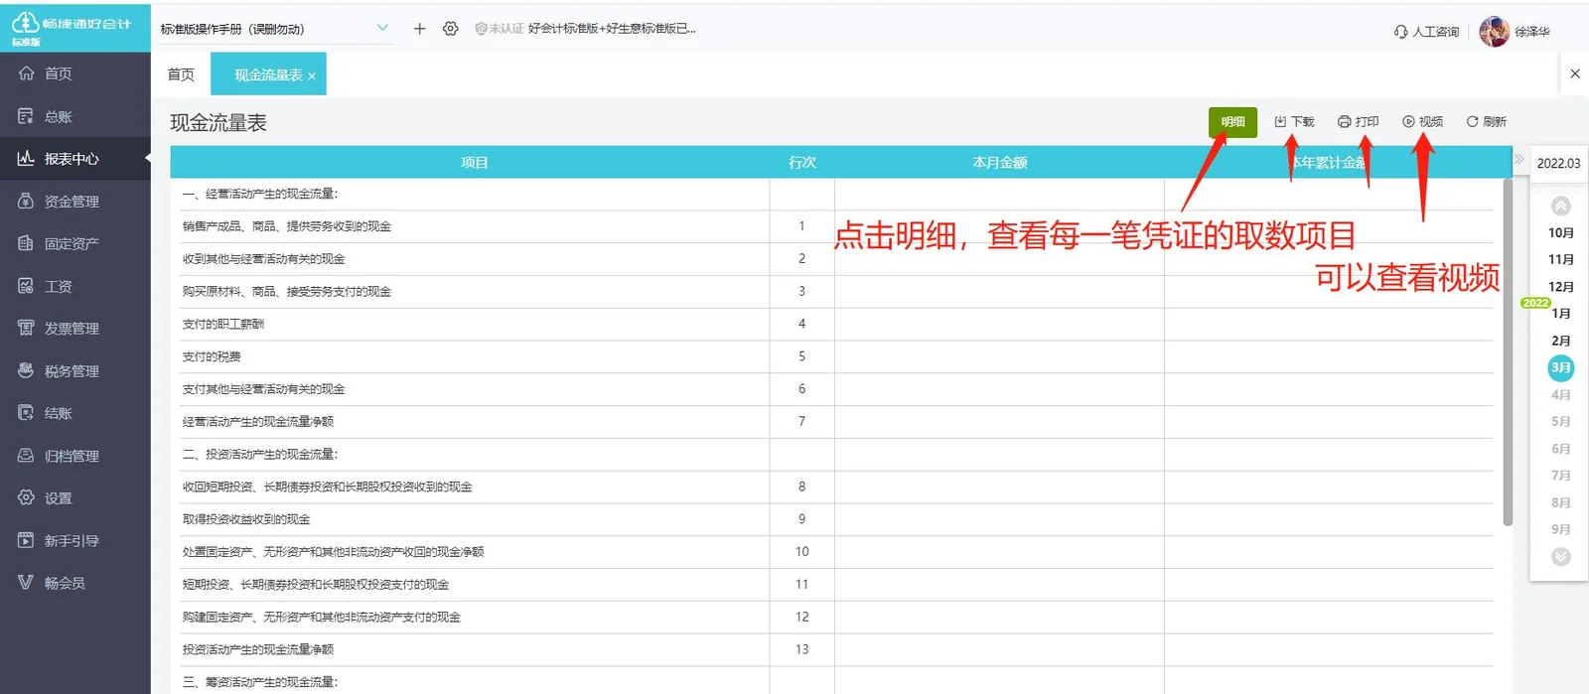Click the 报表中心 chart icon
This screenshot has width=1589, height=694.
[26, 158]
